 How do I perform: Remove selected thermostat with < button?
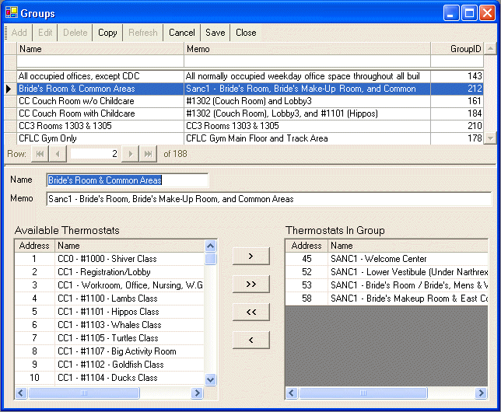250,340
